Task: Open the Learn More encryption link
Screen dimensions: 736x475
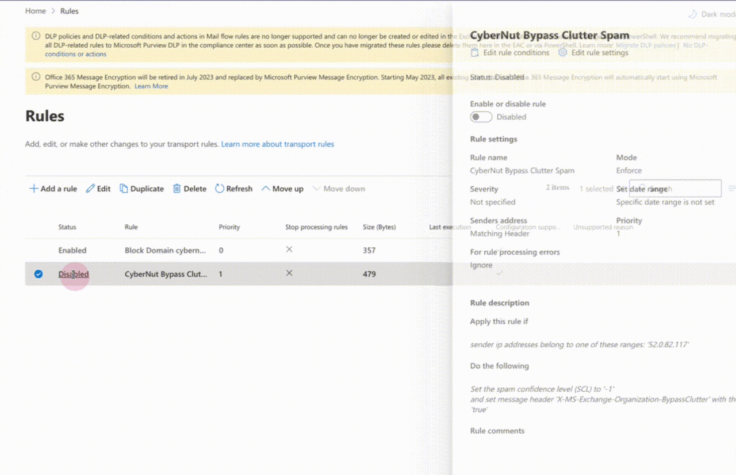Action: point(151,86)
